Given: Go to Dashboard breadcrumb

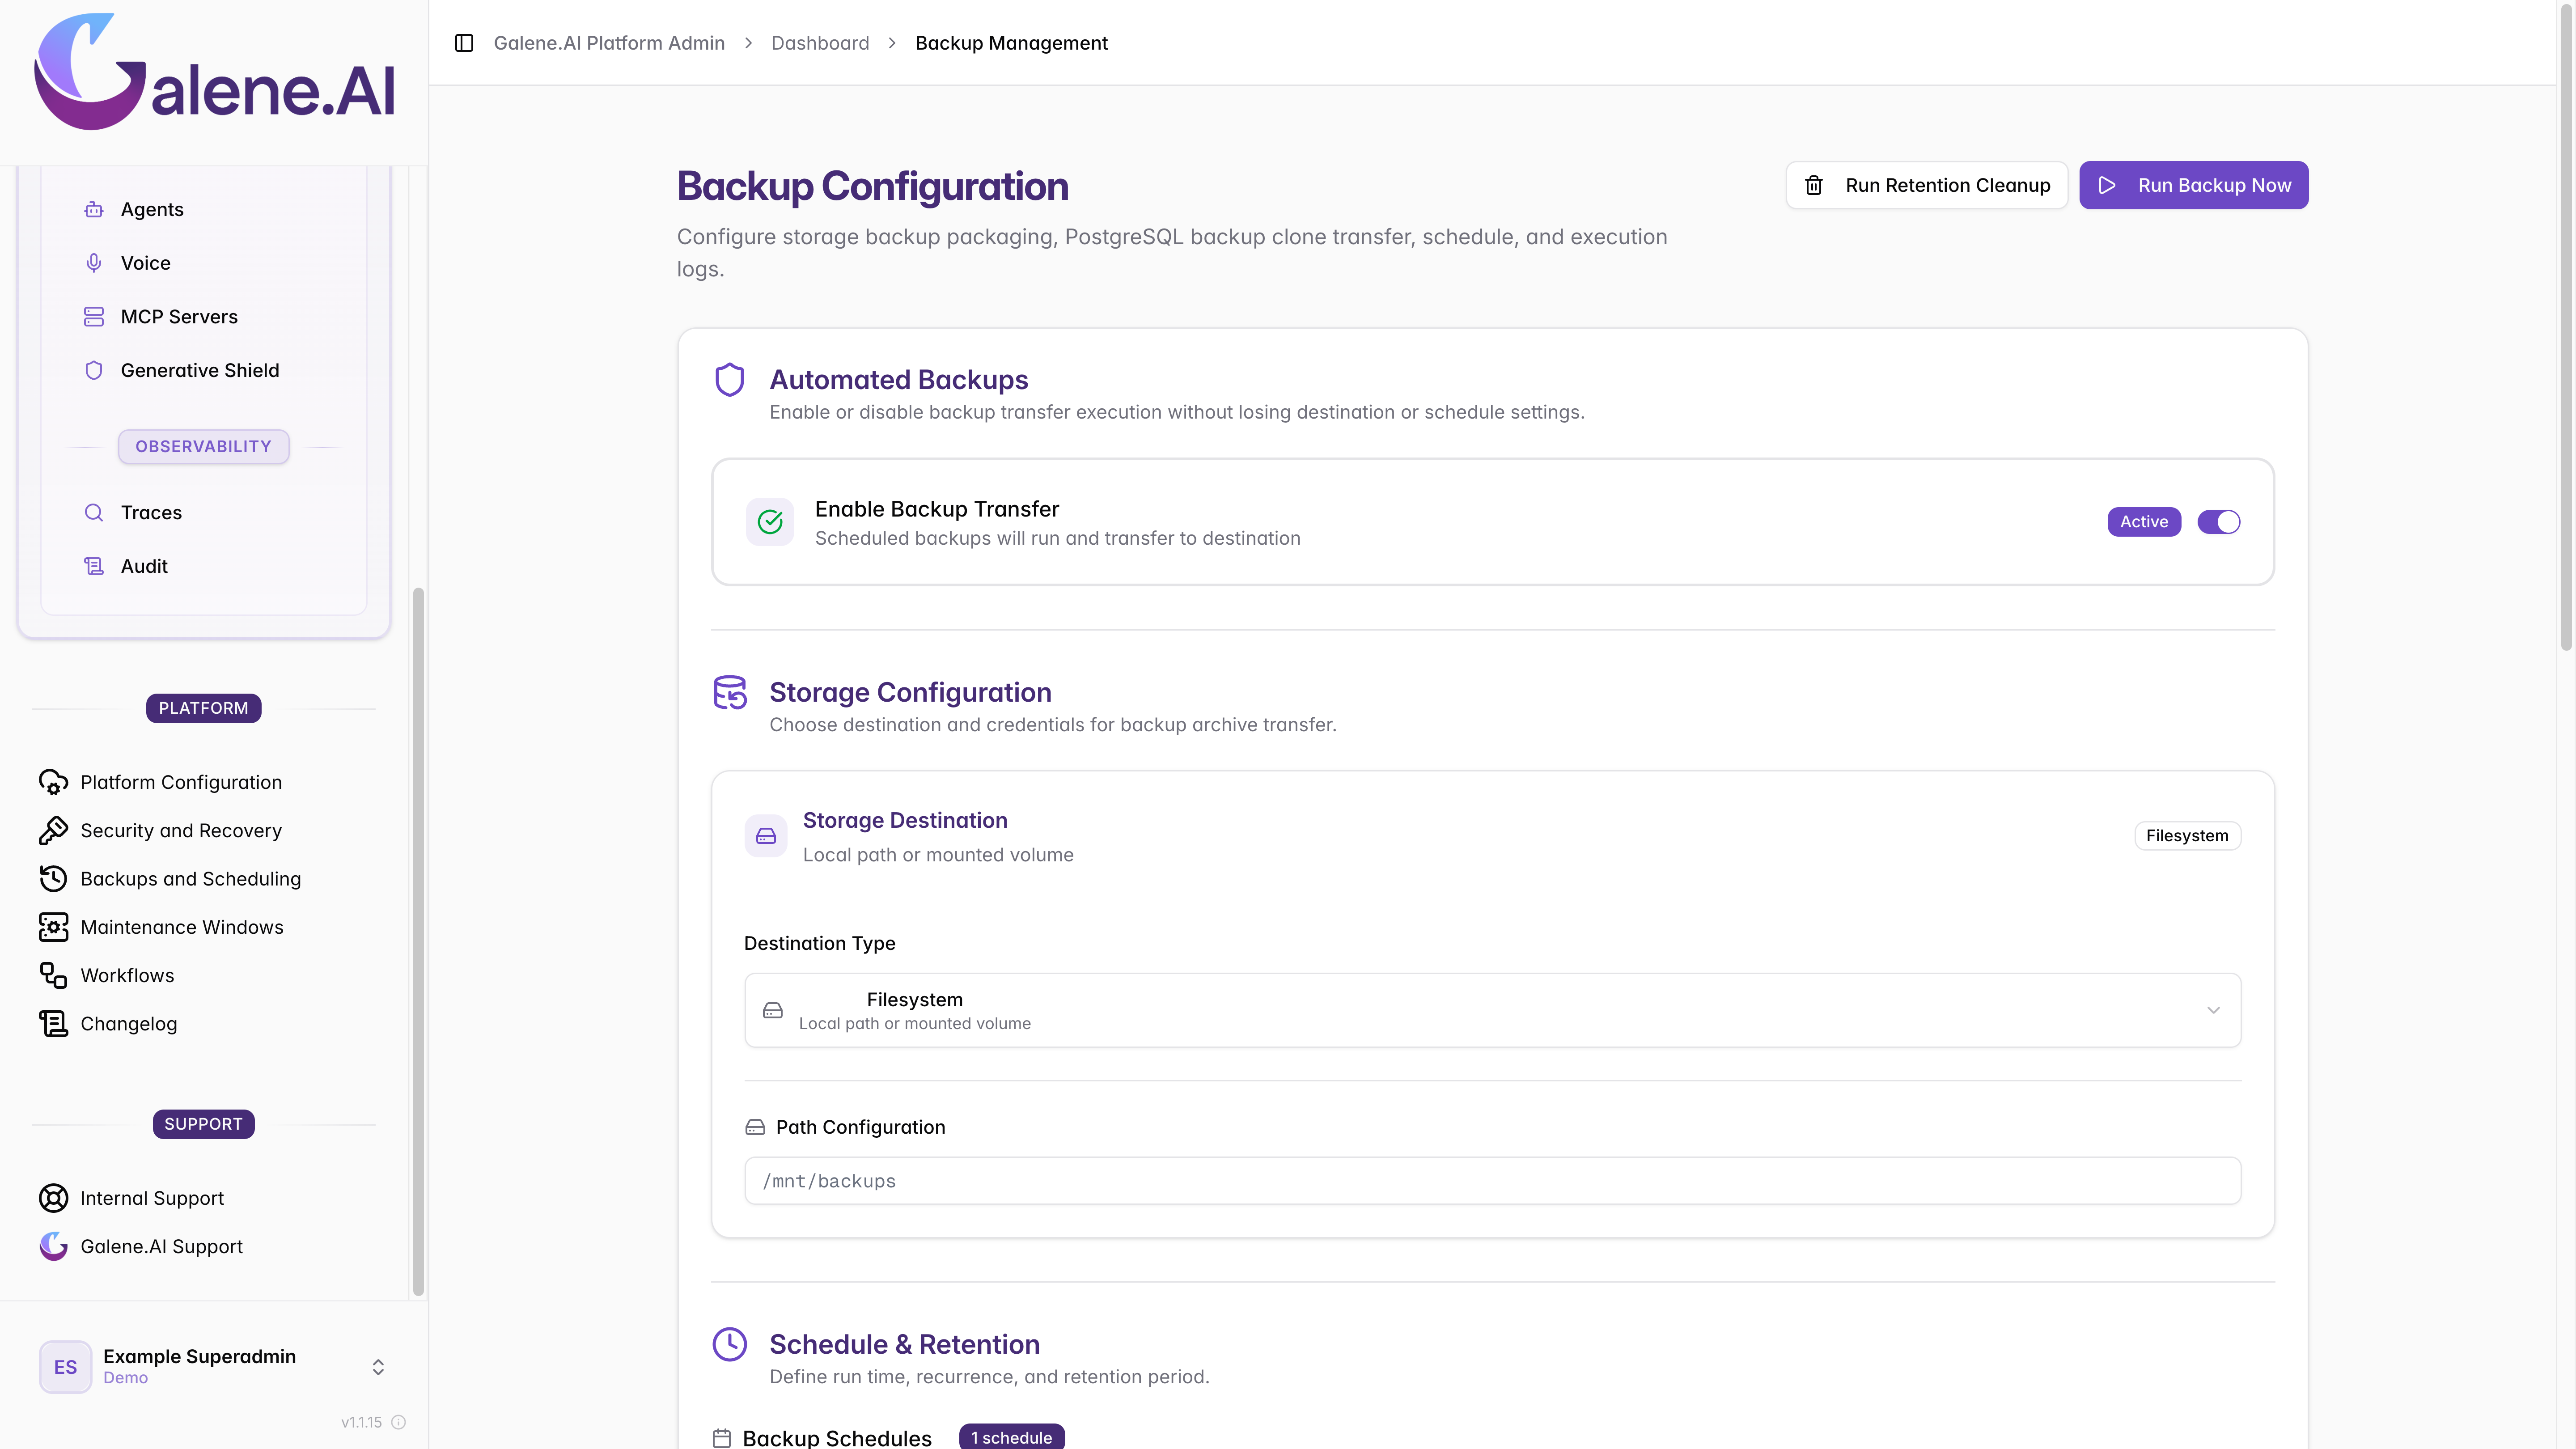Looking at the screenshot, I should pos(820,43).
